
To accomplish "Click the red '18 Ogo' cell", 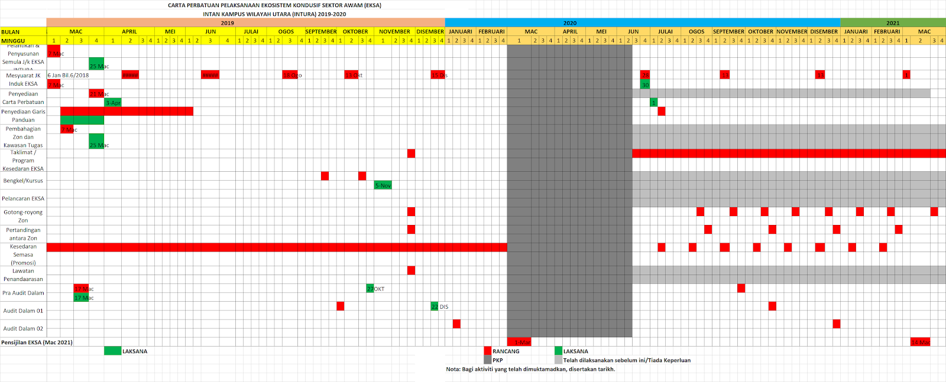I will point(290,75).
